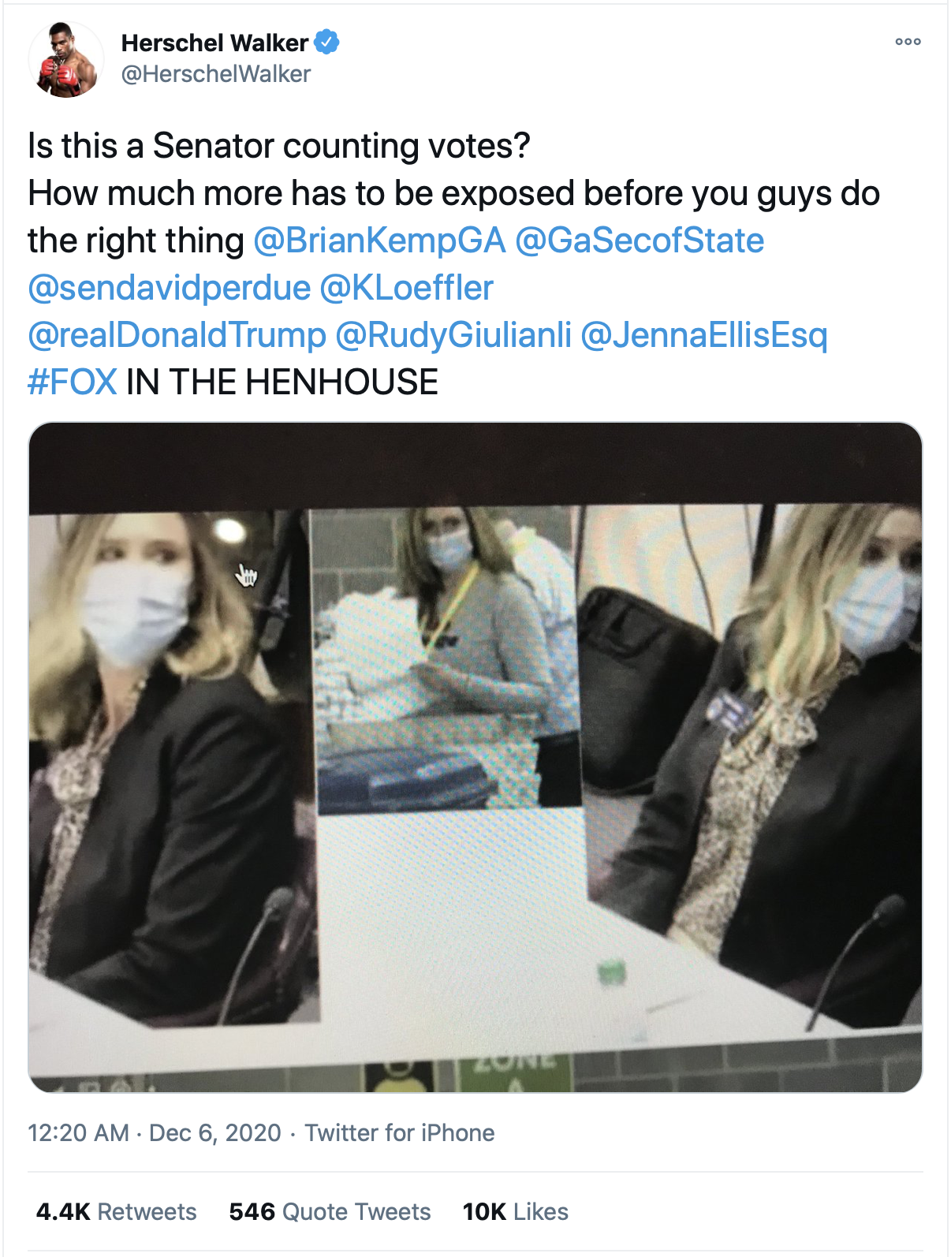The image size is (951, 1257).
Task: Visit the @RudyGiulianli mention
Action: 453,335
